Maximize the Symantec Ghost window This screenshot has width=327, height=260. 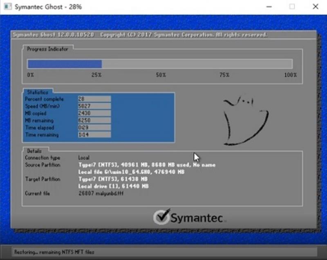[292, 7]
